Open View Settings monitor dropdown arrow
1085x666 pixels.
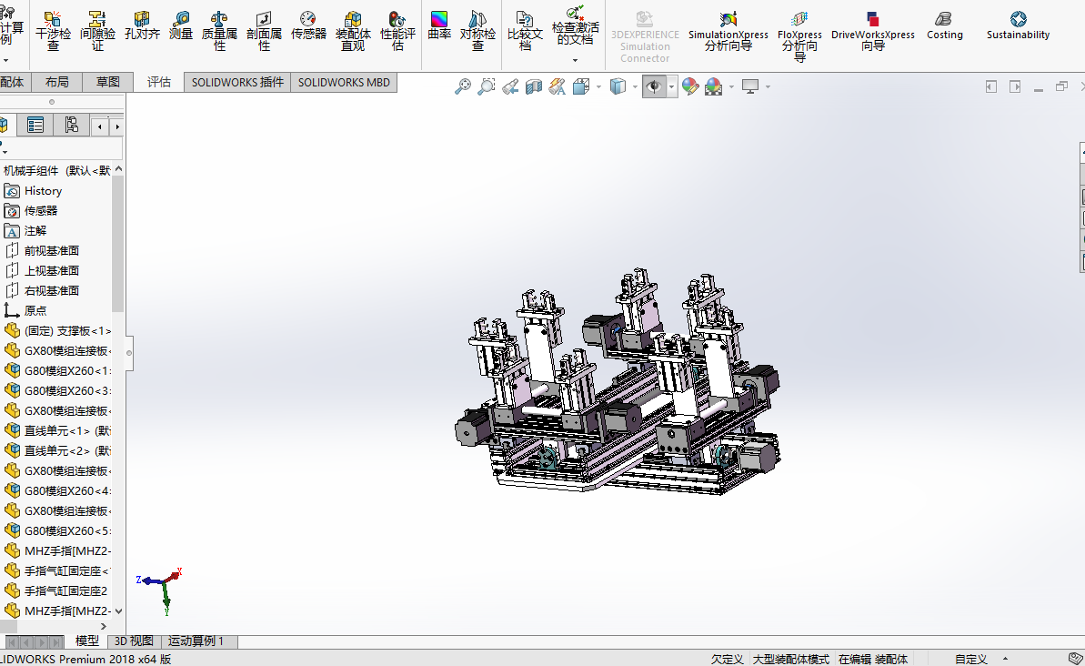point(768,87)
